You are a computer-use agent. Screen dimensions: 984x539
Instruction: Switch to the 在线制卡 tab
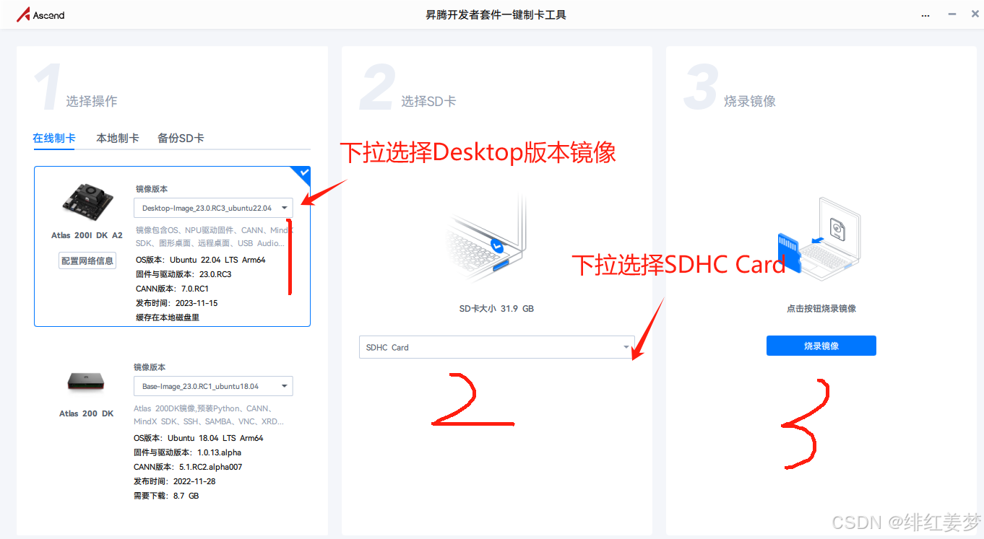(x=54, y=138)
